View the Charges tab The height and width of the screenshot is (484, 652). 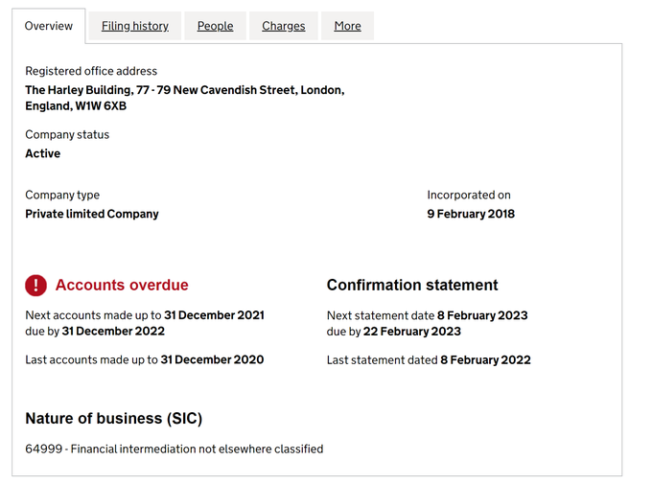[284, 26]
